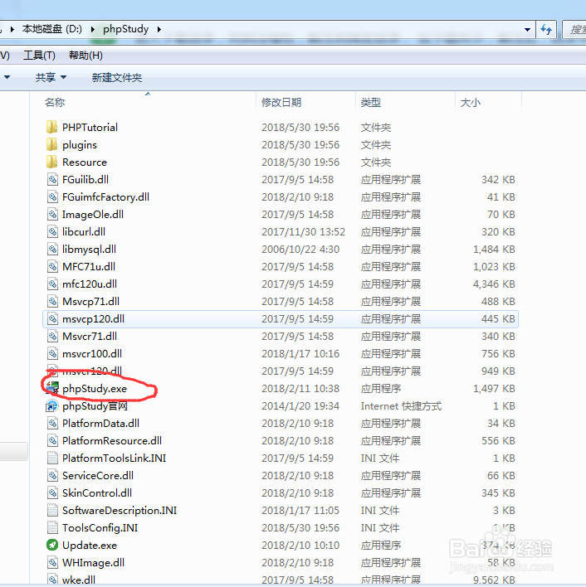Click the SoftwareDescription.INI file icon
This screenshot has height=587, width=586.
(x=52, y=510)
